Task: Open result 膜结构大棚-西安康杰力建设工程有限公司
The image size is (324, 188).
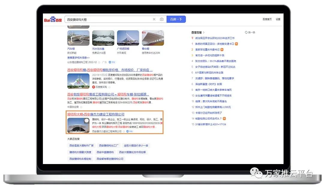Action: coord(96,114)
